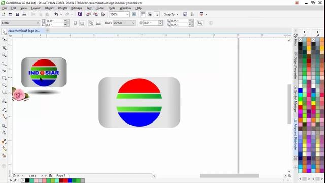Select the Interactive Fill tool
Image resolution: width=325 pixels, height=183 pixels.
coord(4,148)
